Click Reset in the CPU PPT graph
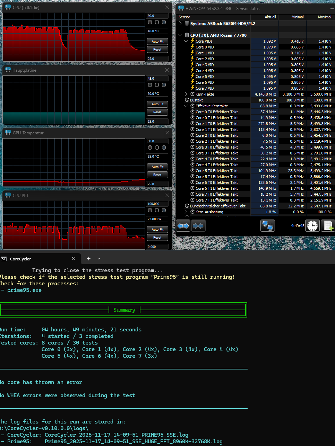The image size is (335, 446). pyautogui.click(x=157, y=237)
